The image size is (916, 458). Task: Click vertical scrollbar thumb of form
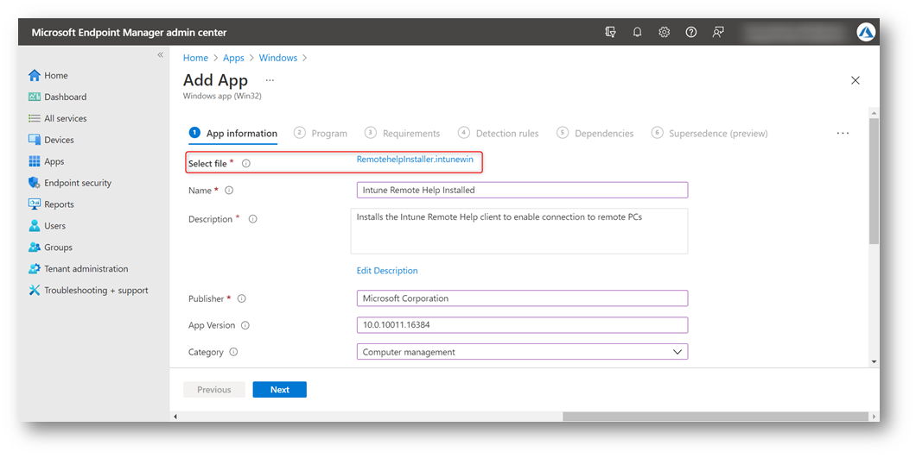874,181
